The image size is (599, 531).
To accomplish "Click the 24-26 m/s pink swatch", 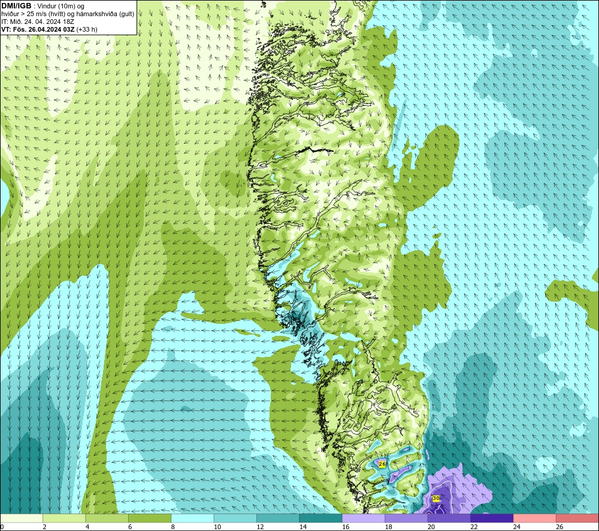I will pos(535,518).
